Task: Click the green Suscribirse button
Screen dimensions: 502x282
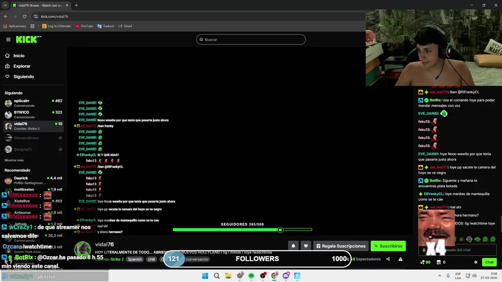Action: [388, 246]
